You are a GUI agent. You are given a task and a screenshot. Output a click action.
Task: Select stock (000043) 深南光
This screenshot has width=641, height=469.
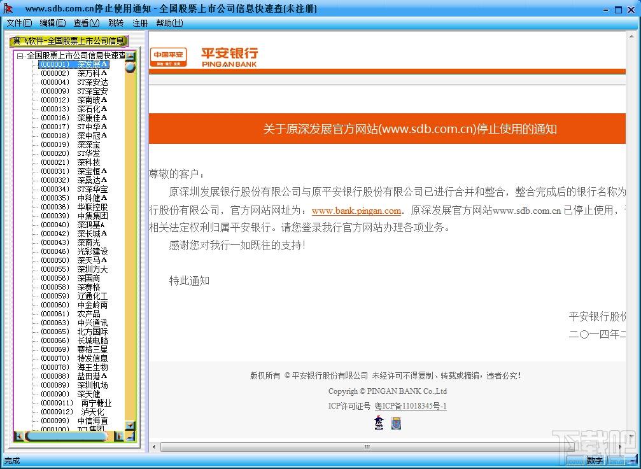70,242
